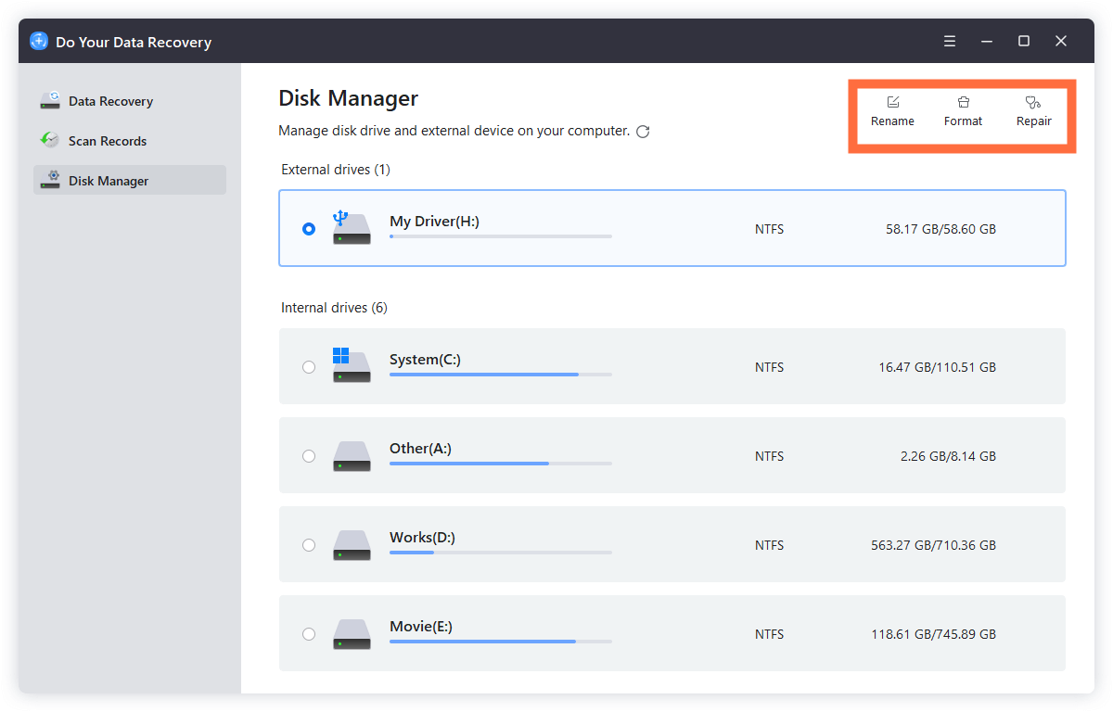Click the Repair disk icon
1113x712 pixels.
(1032, 102)
